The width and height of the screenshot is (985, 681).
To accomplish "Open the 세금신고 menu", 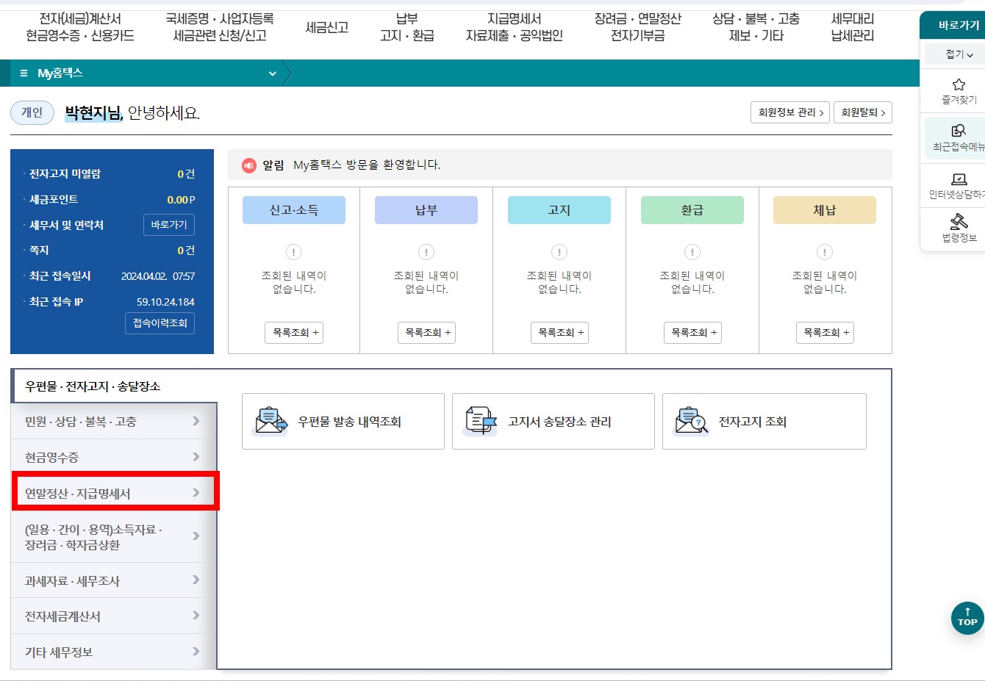I will (326, 24).
